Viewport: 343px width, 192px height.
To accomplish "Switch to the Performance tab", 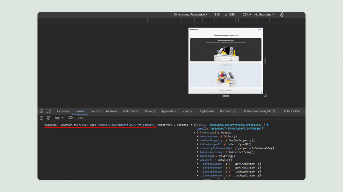I will pos(131,111).
